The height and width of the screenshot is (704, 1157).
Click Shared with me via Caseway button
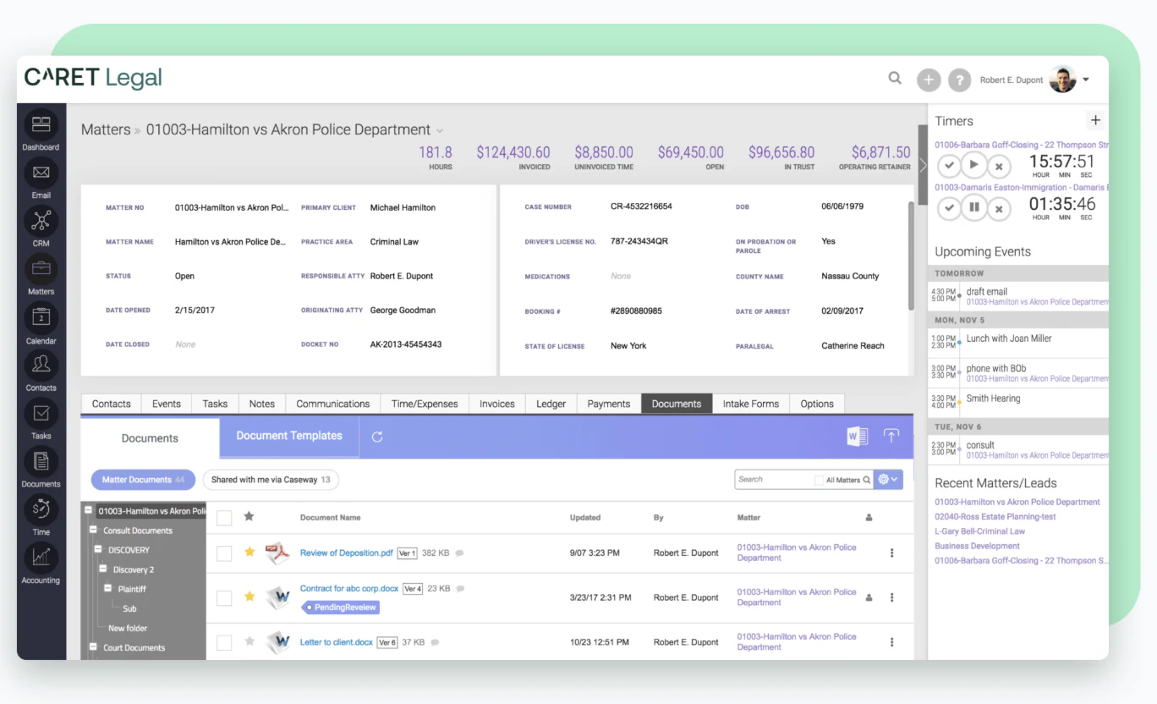click(271, 480)
